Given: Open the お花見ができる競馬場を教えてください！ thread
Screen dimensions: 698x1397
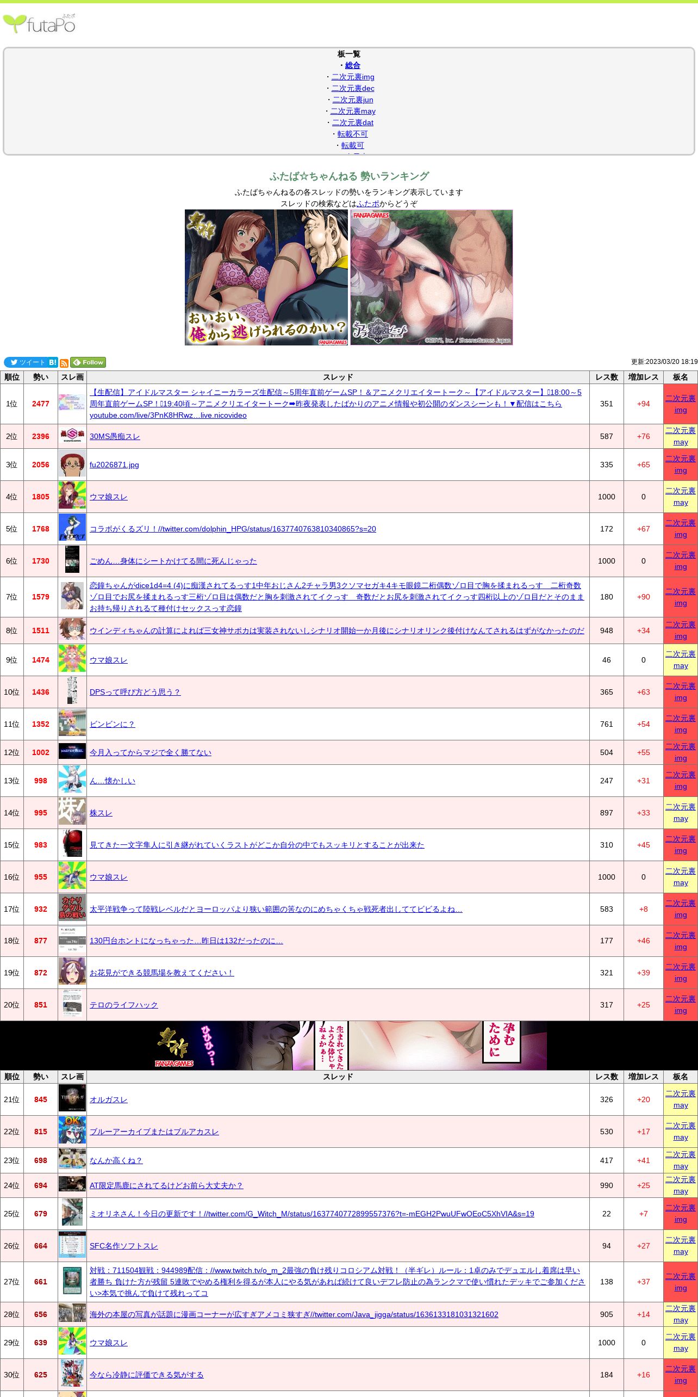Looking at the screenshot, I should click(162, 973).
